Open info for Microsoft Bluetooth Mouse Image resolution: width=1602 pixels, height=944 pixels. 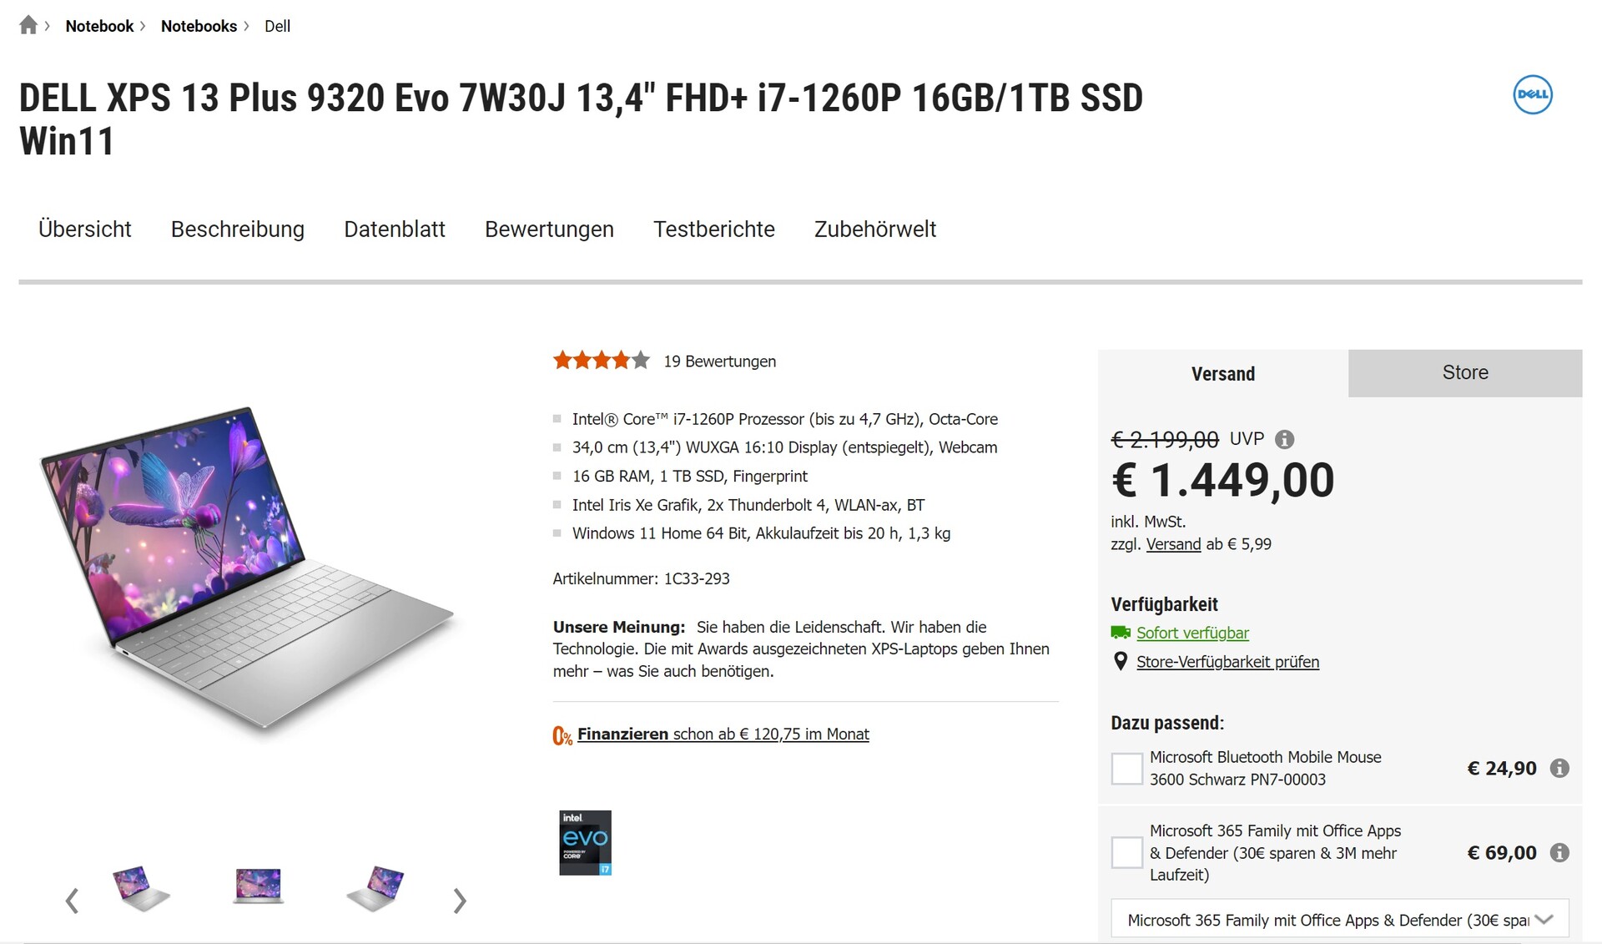click(x=1559, y=768)
